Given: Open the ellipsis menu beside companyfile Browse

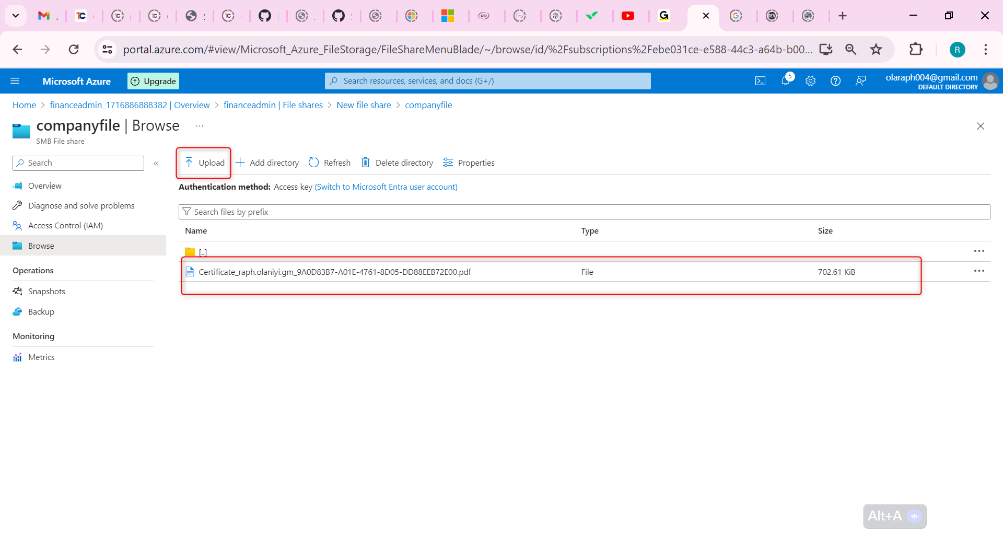Looking at the screenshot, I should click(x=199, y=125).
